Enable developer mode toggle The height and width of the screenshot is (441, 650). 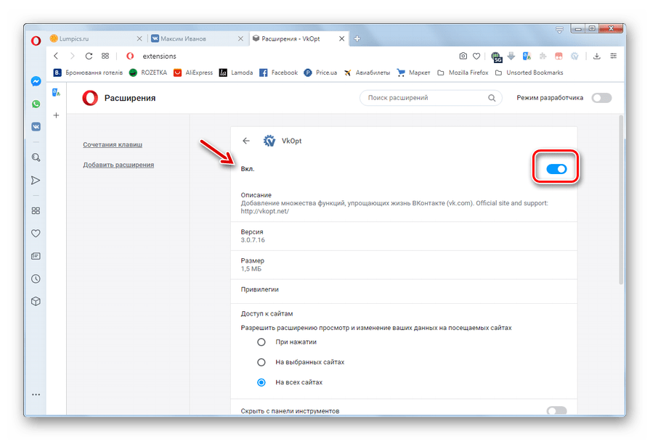[x=601, y=98]
